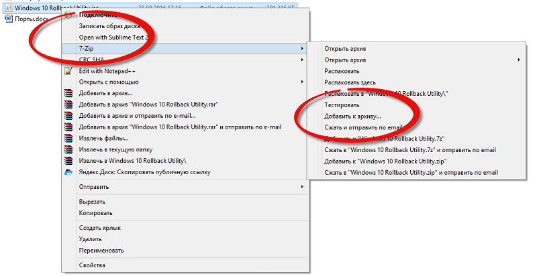Select 'Сжать и отправить по email'

[363, 127]
